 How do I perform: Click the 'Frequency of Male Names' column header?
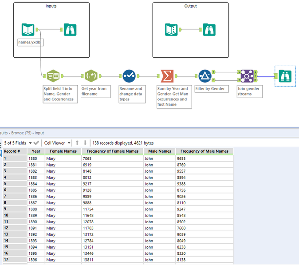[205, 151]
